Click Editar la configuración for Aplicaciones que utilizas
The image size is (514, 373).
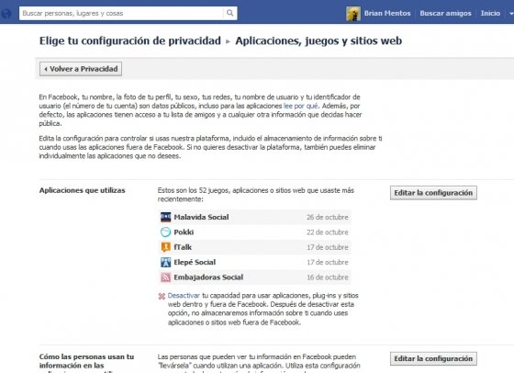tap(433, 193)
